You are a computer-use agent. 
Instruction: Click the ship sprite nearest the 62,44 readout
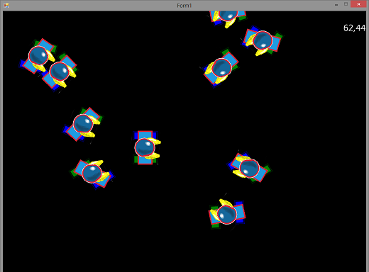[x=262, y=41]
